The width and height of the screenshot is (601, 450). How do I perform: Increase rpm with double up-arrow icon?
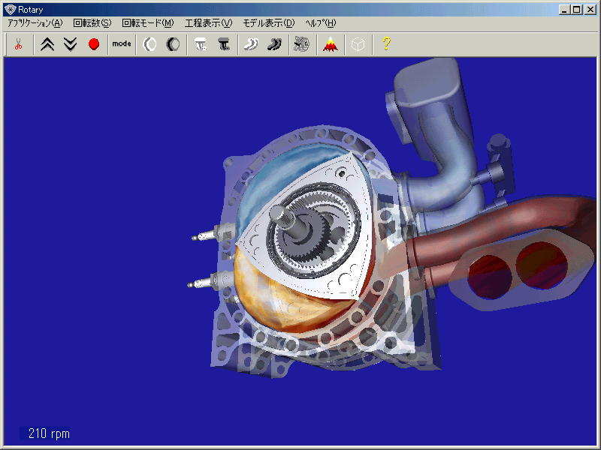pos(47,44)
